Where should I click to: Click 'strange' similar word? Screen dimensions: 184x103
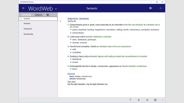click(76, 43)
